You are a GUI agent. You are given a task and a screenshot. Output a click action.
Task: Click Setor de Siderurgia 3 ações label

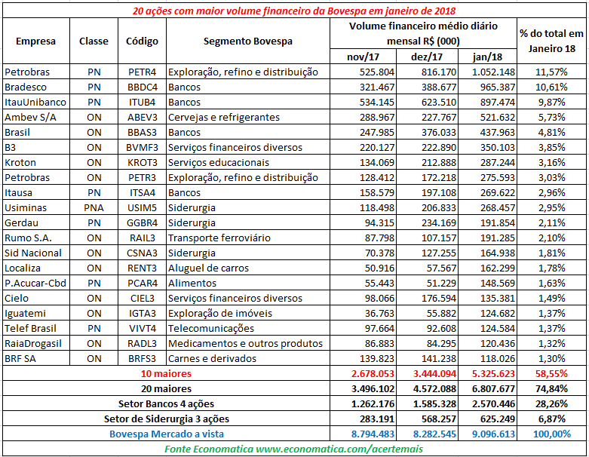[166, 419]
